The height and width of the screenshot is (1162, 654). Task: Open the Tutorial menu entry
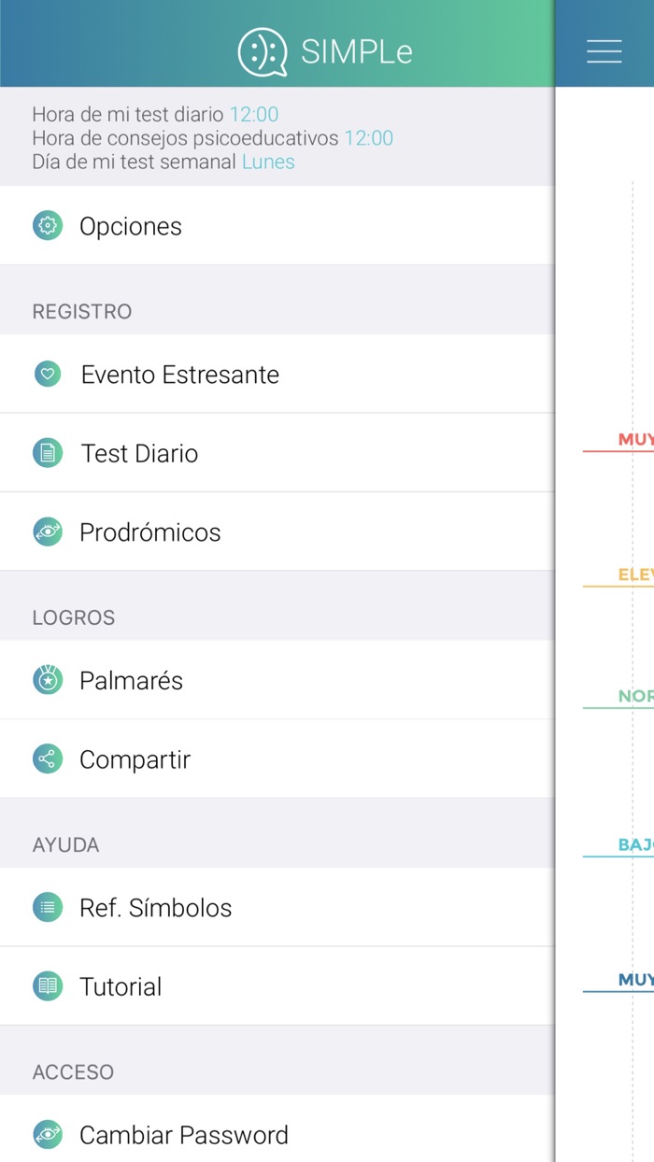point(121,986)
